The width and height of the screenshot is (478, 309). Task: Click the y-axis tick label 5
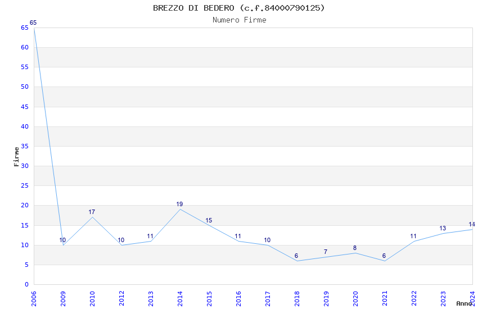pyautogui.click(x=27, y=265)
